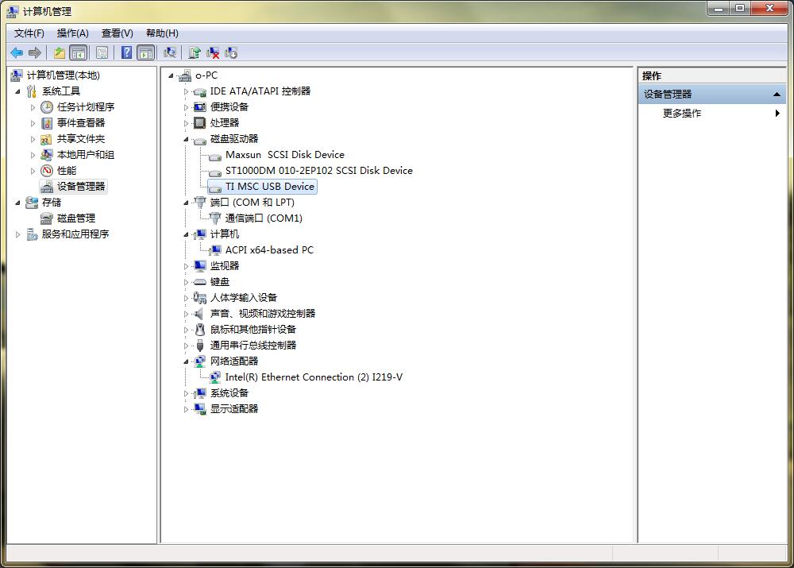
Task: Click the 通用串行总线控制器 USB icon
Action: (199, 346)
